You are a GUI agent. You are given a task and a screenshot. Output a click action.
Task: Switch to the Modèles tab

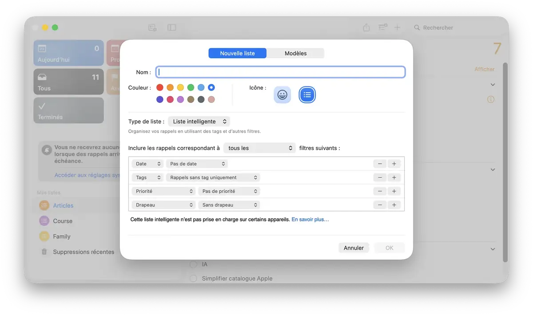tap(295, 53)
